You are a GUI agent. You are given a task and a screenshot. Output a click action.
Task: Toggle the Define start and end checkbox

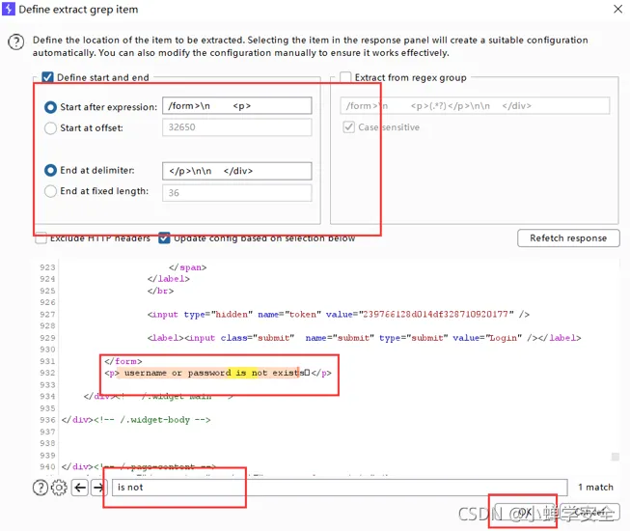(47, 77)
